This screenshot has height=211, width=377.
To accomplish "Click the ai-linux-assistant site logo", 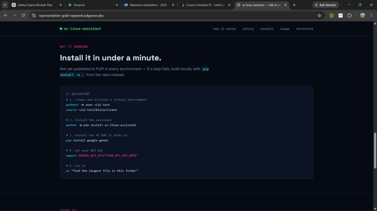I will [x=80, y=29].
